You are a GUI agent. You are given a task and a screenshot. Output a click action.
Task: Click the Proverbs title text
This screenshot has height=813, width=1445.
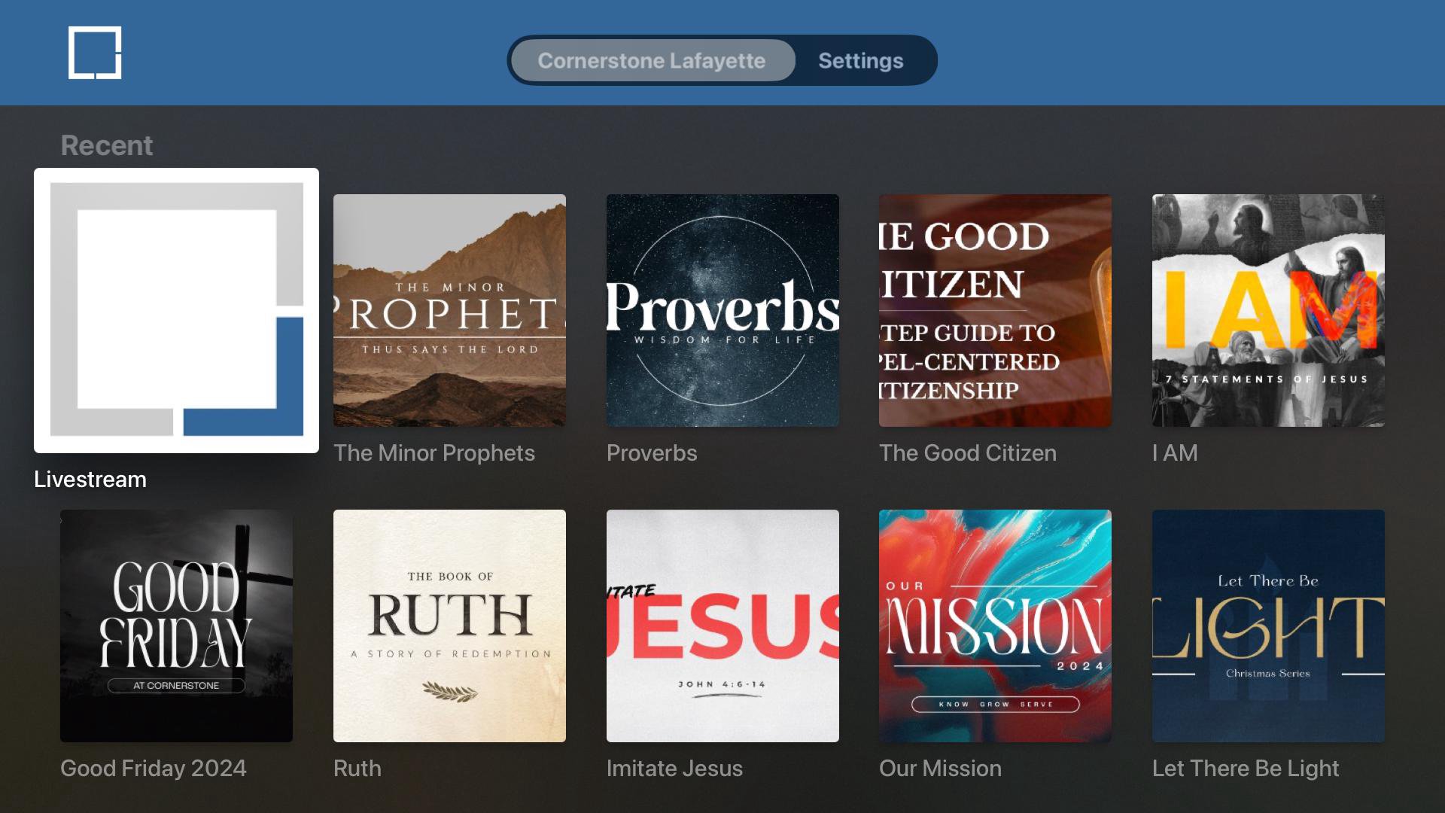652,453
